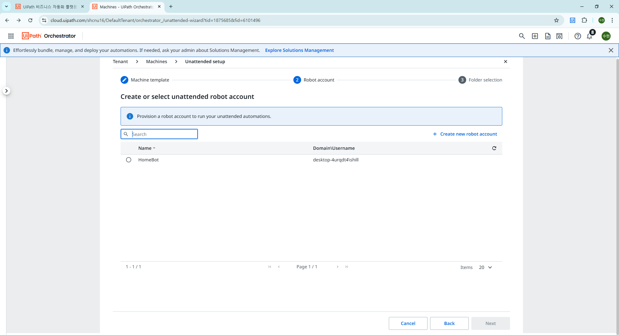
Task: Open the UiPath browser extension icon
Action: [x=573, y=20]
